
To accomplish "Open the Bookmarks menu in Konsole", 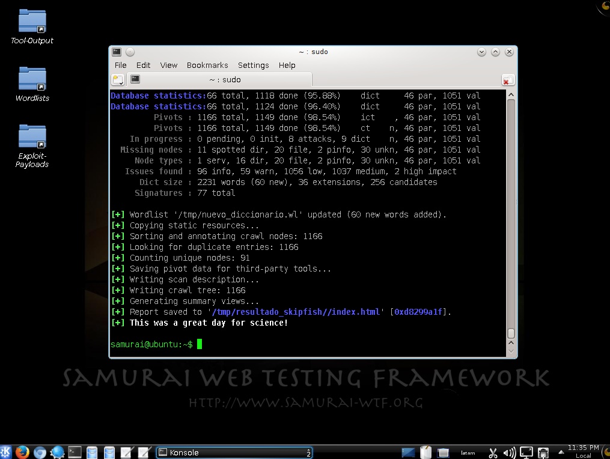I will coord(207,65).
